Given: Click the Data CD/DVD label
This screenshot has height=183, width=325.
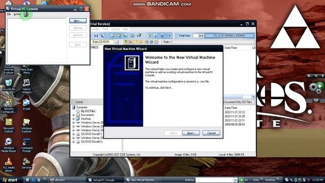Looking at the screenshot, I should (101, 42).
